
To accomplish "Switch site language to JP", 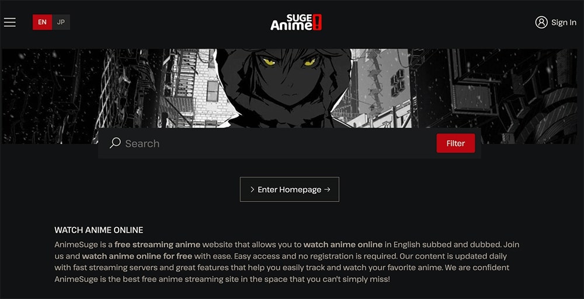I will [x=61, y=22].
